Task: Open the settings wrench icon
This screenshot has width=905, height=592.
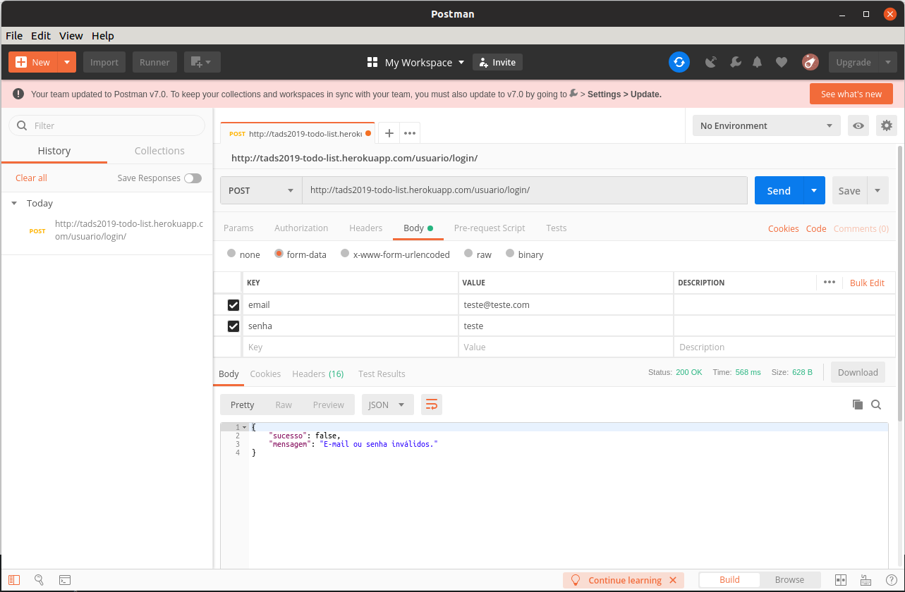Action: pos(735,62)
